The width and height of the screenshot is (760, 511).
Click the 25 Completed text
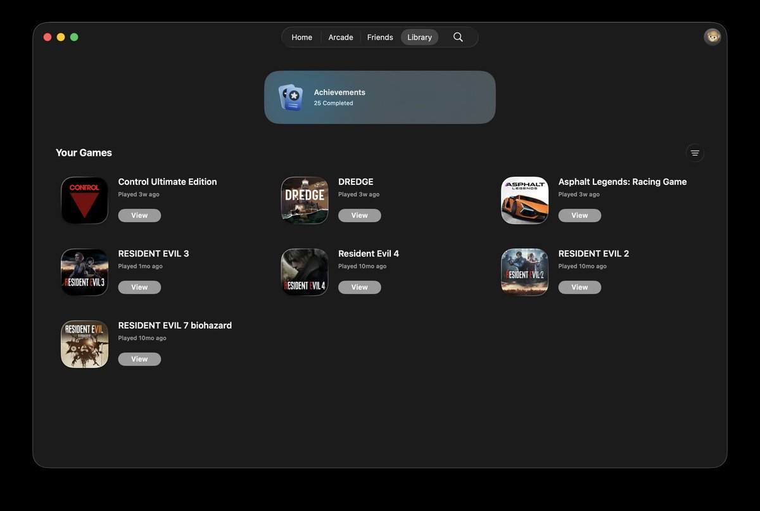334,103
